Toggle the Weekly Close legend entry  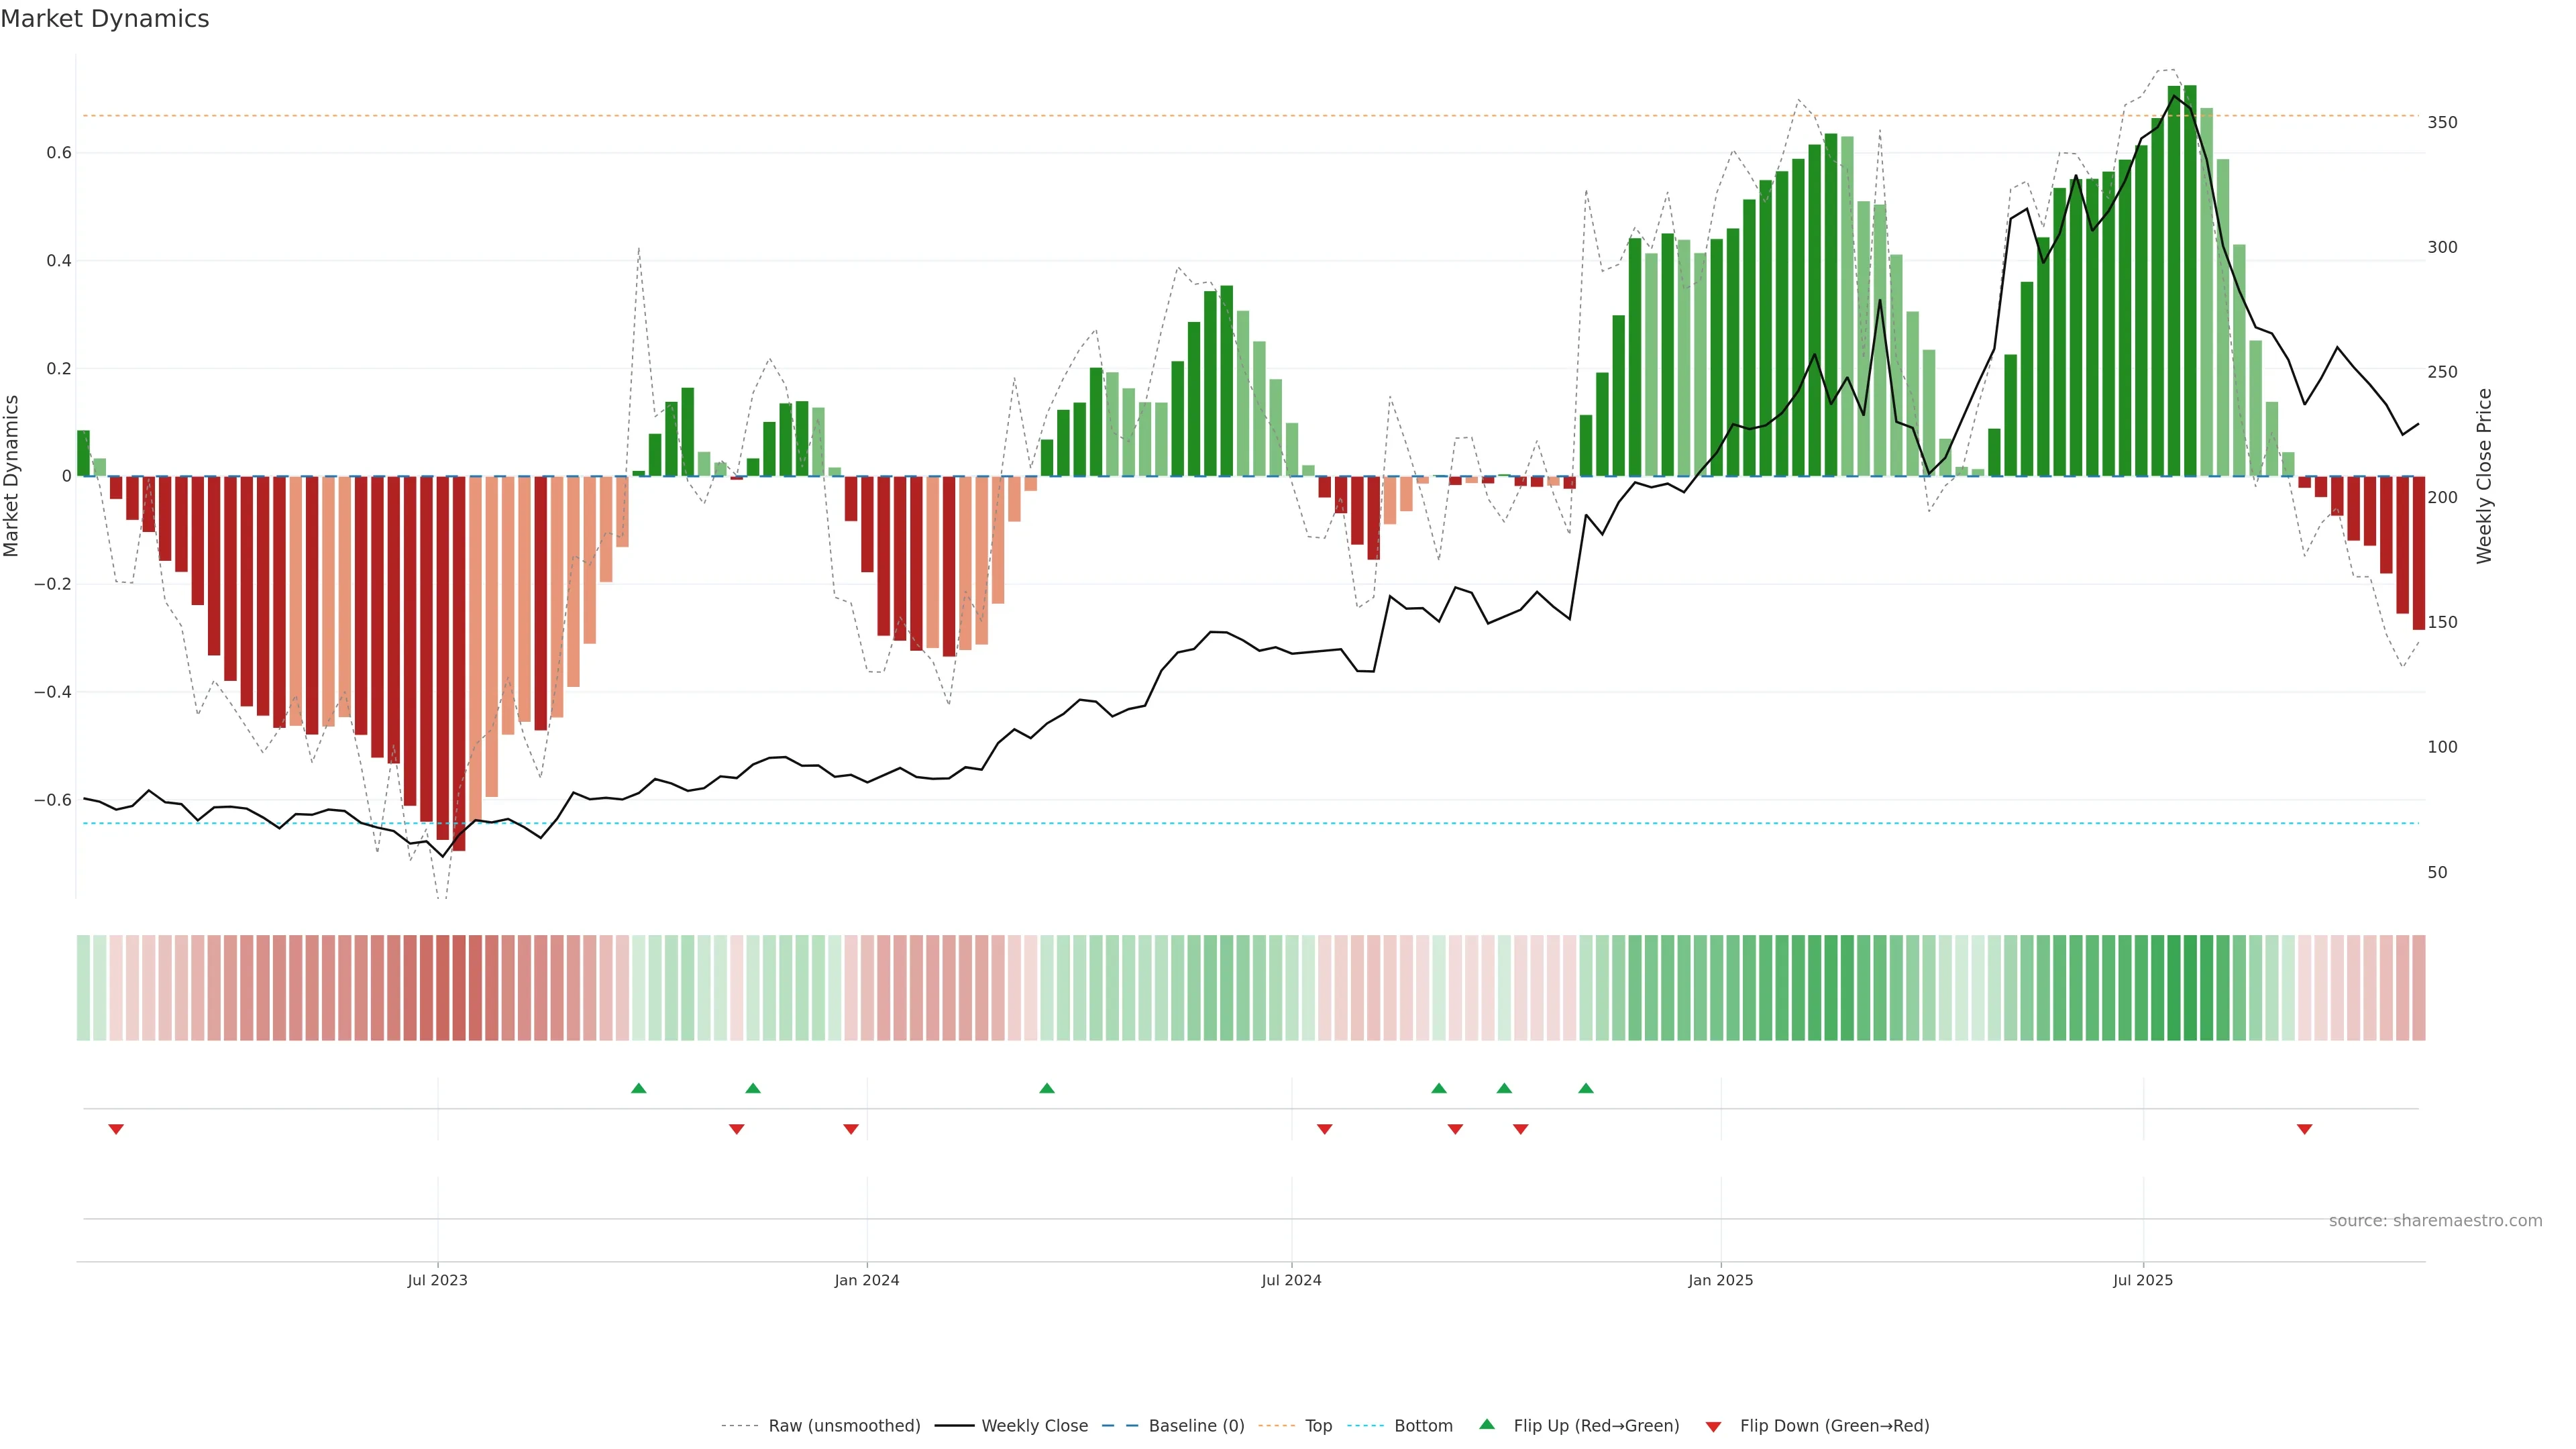(x=1034, y=1426)
